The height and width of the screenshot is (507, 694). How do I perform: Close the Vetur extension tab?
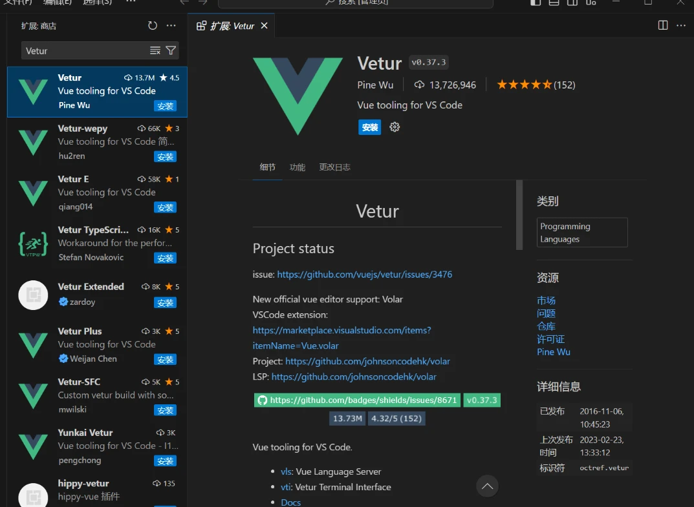265,26
